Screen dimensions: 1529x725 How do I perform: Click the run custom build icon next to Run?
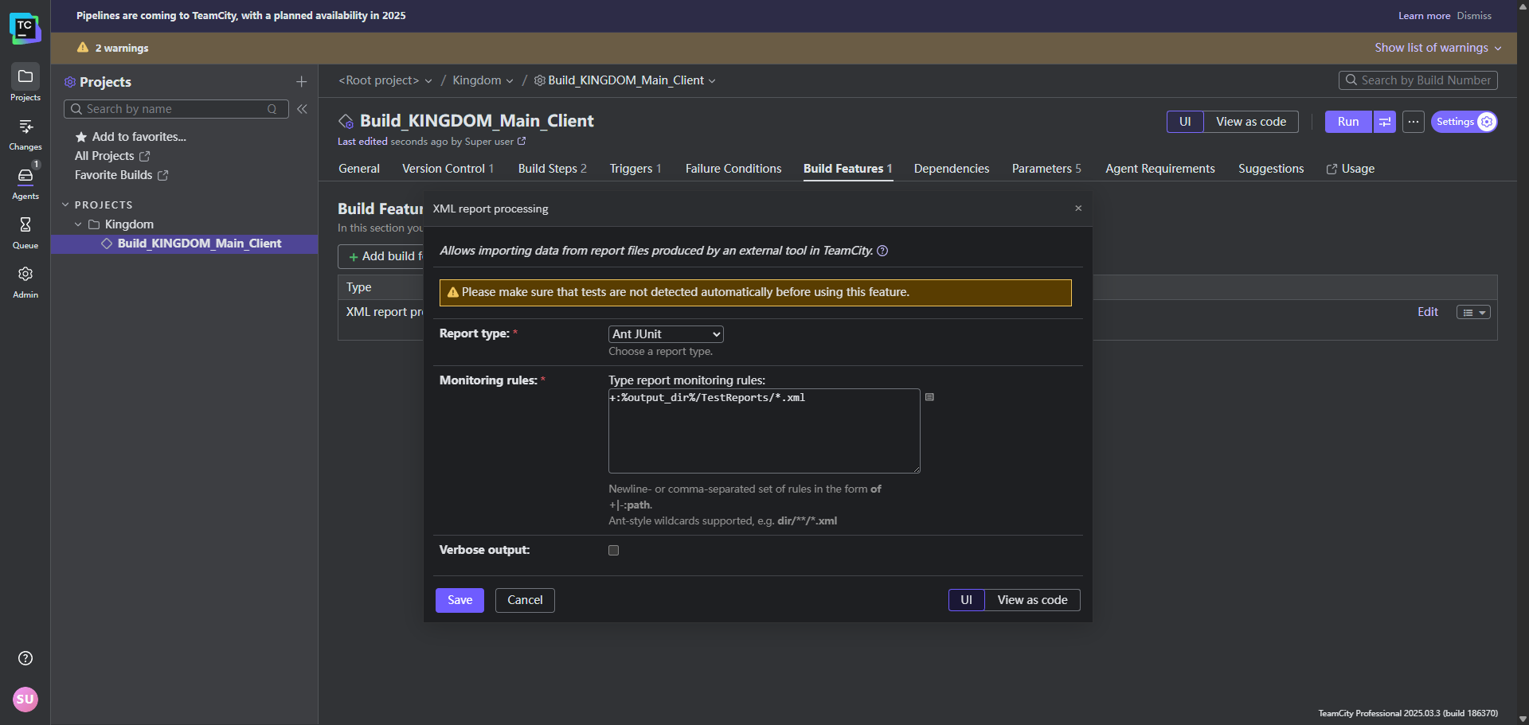pos(1385,122)
